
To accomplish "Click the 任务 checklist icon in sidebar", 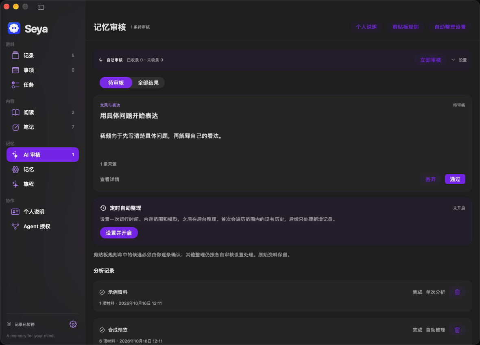I will [x=15, y=85].
